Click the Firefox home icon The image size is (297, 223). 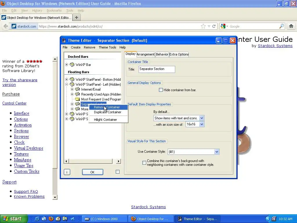291,26
